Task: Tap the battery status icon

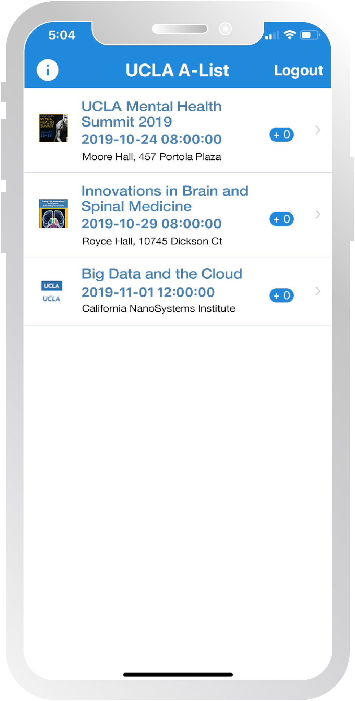Action: pos(310,35)
